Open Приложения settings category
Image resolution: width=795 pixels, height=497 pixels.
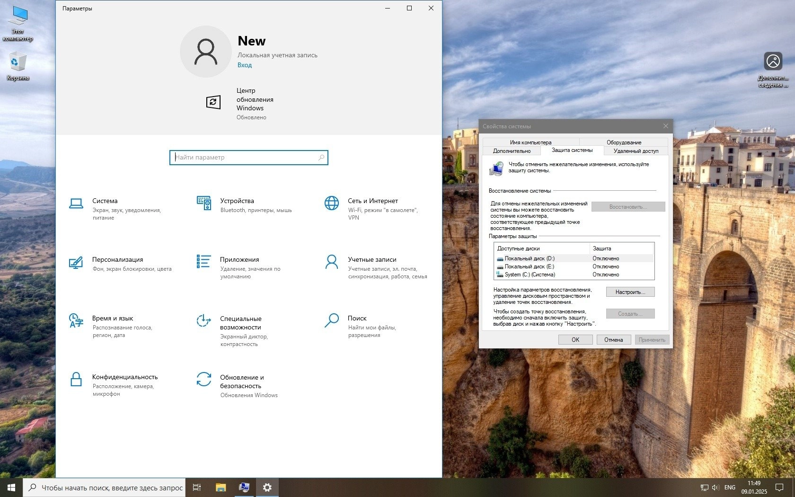tap(239, 260)
